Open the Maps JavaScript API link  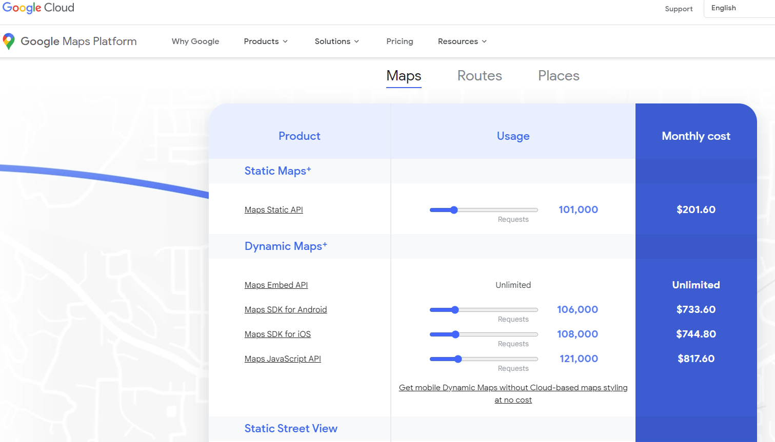coord(283,359)
